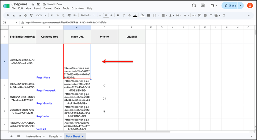Open the Data Sheet tab menu arrow
This screenshot has width=257, height=140.
(x=83, y=137)
